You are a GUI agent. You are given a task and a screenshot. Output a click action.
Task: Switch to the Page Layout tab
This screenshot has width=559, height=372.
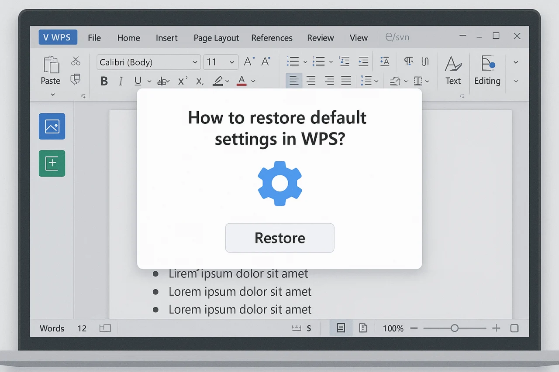(x=216, y=38)
